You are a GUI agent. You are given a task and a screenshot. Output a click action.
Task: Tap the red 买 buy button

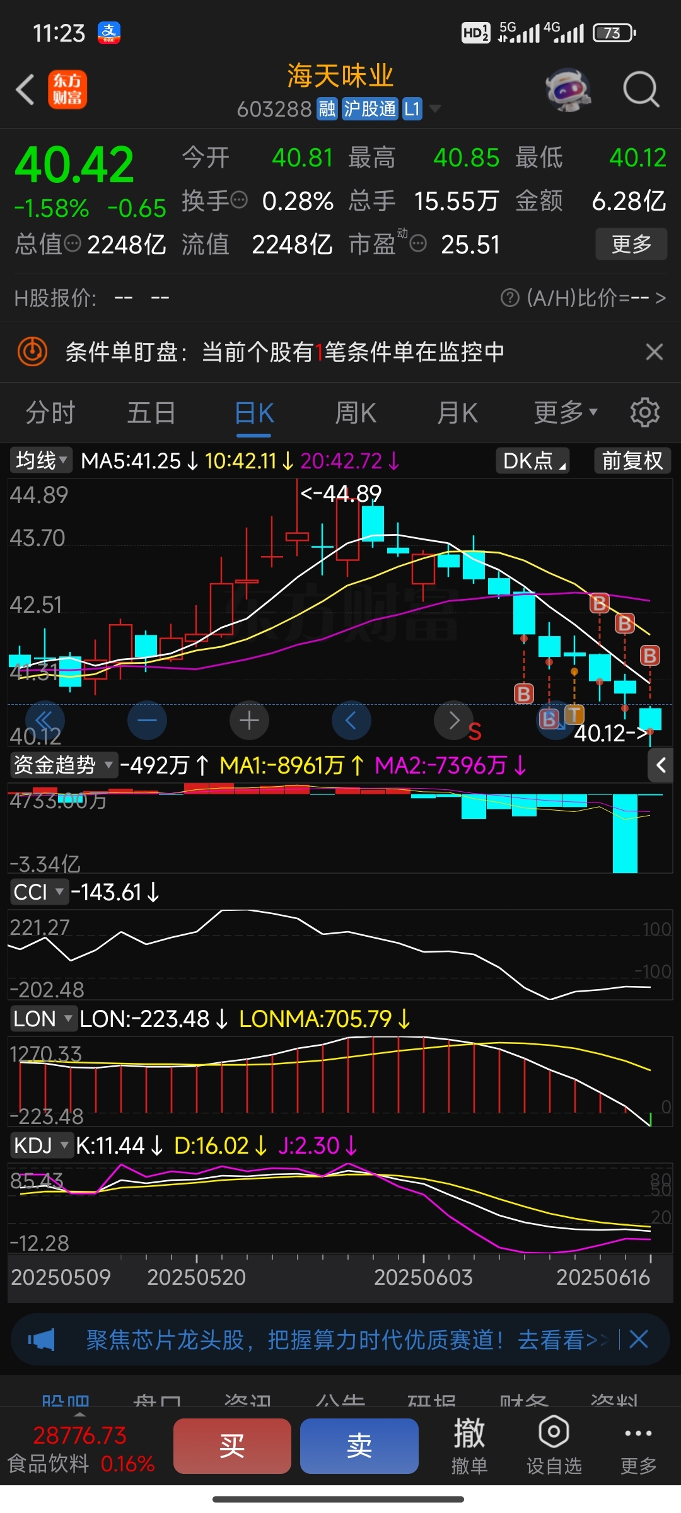coord(232,1446)
